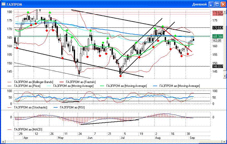Click the green fractal marker at the August high
The image size is (227, 144).
click(163, 26)
